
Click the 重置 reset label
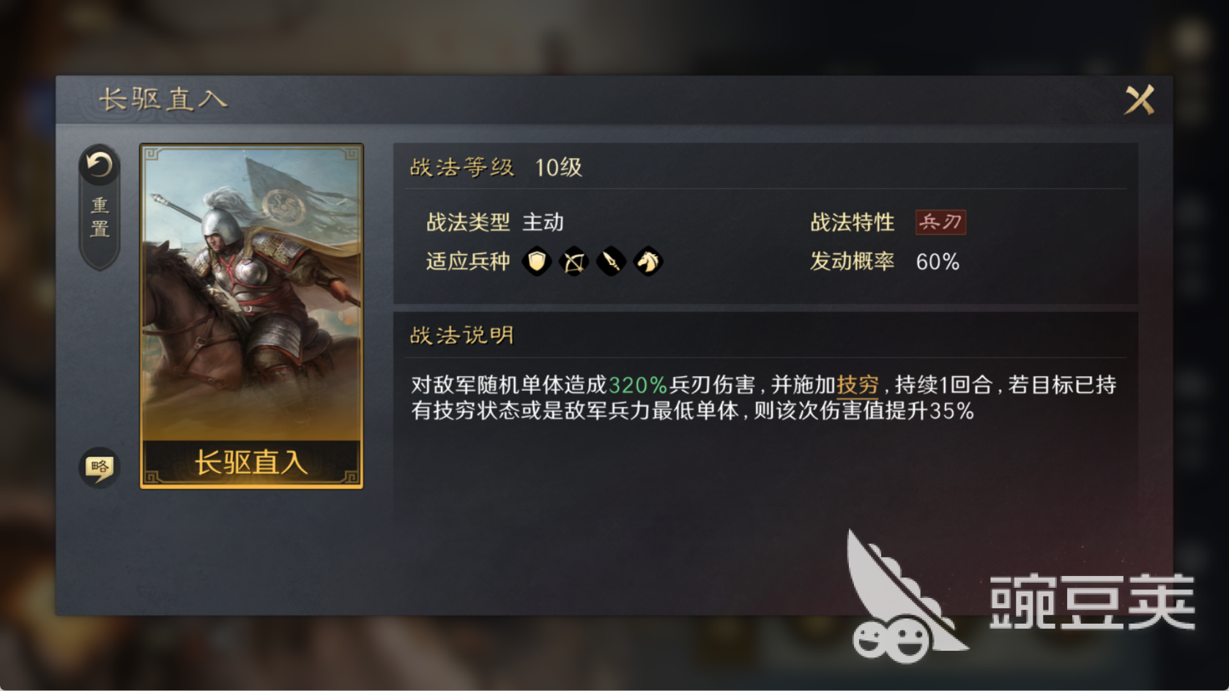pyautogui.click(x=100, y=217)
